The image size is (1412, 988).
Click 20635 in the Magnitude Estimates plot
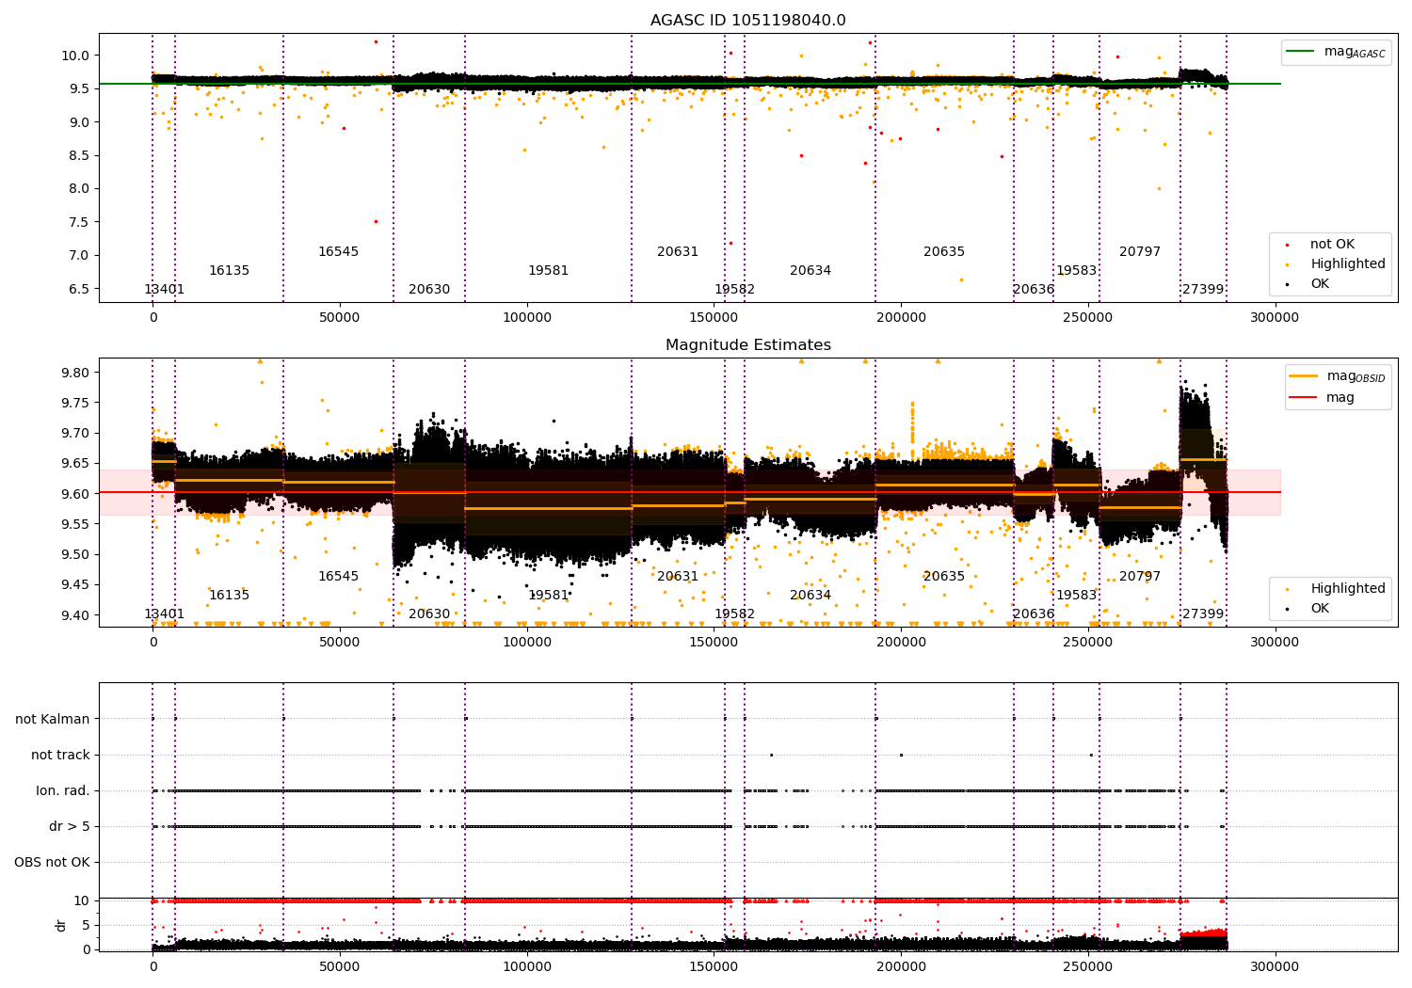click(944, 576)
